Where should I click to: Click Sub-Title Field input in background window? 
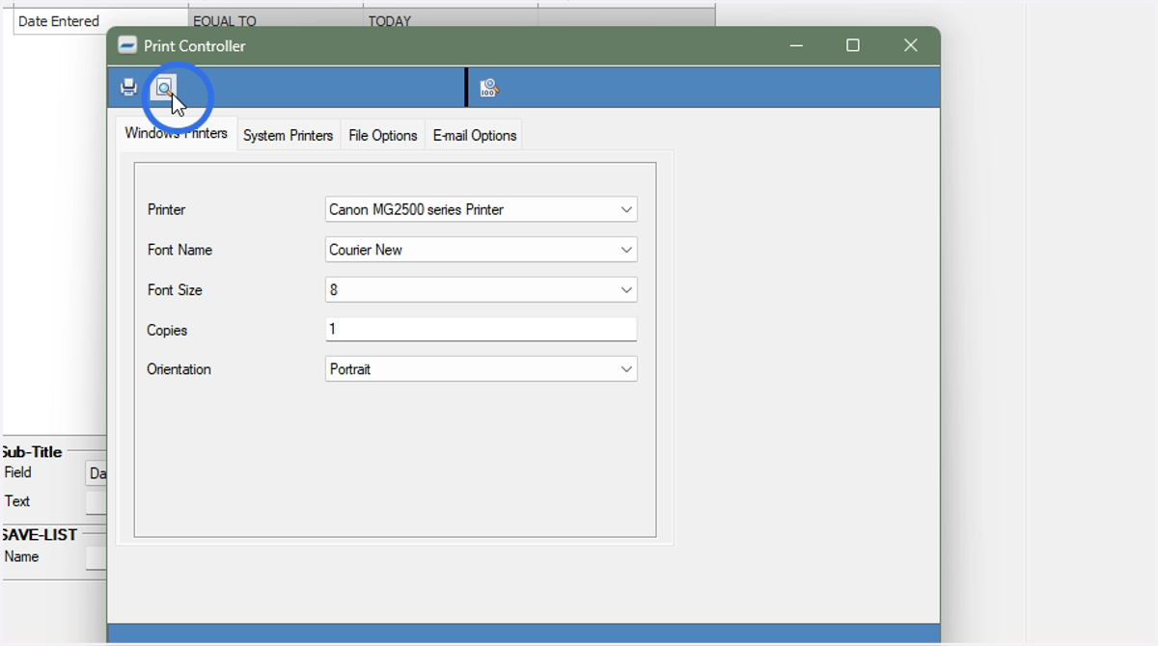(96, 473)
